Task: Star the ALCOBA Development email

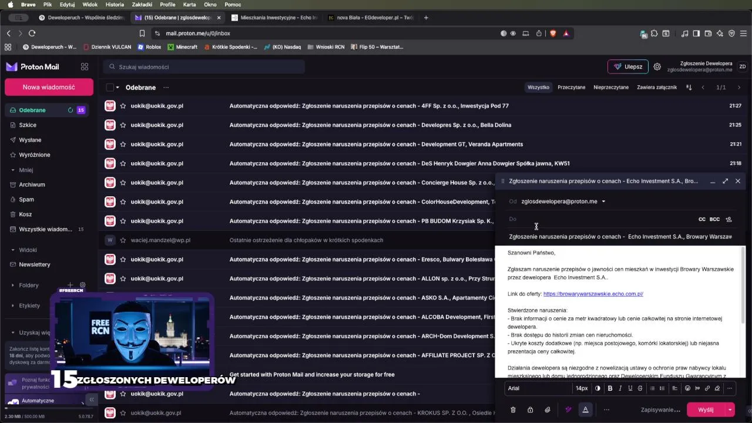Action: click(x=123, y=317)
